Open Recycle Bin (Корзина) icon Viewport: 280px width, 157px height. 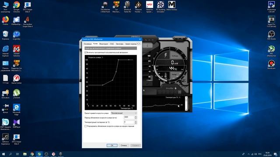[x=5, y=35]
